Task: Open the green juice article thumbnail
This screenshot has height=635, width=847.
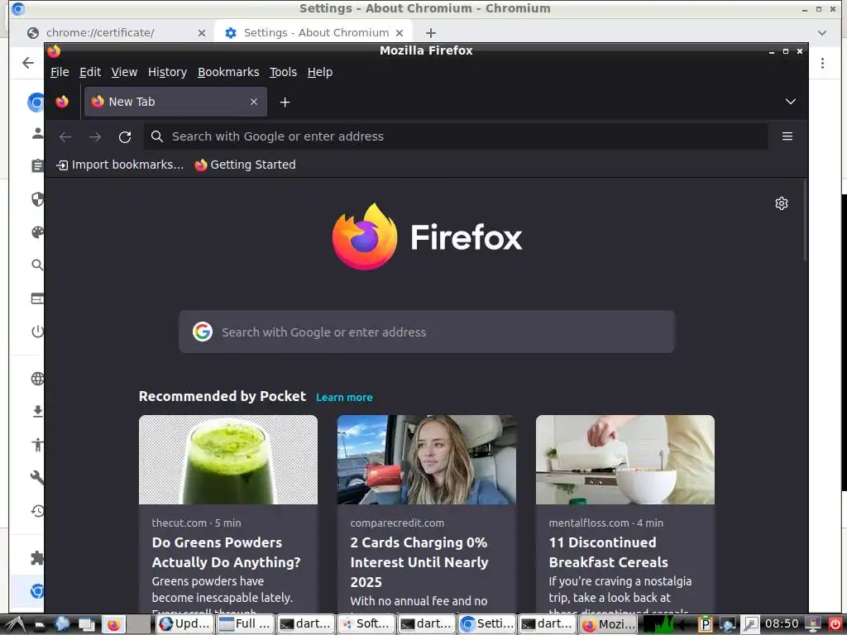Action: tap(228, 460)
